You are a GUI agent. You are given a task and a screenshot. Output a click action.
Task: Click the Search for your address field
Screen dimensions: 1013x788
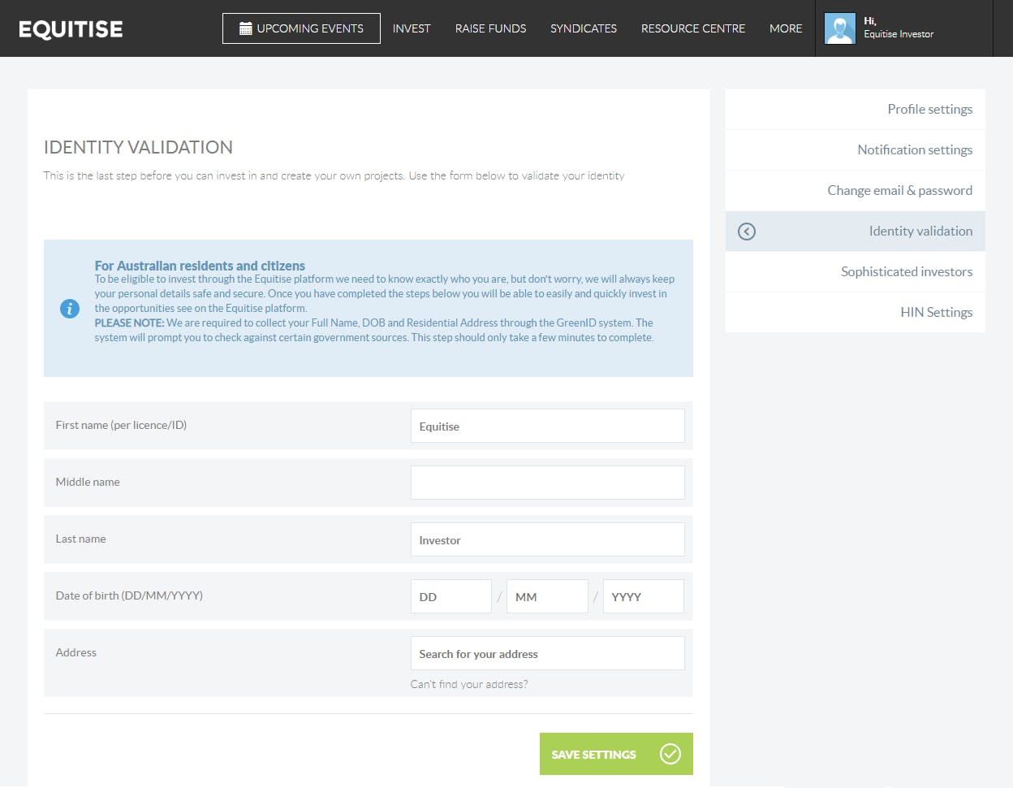547,653
